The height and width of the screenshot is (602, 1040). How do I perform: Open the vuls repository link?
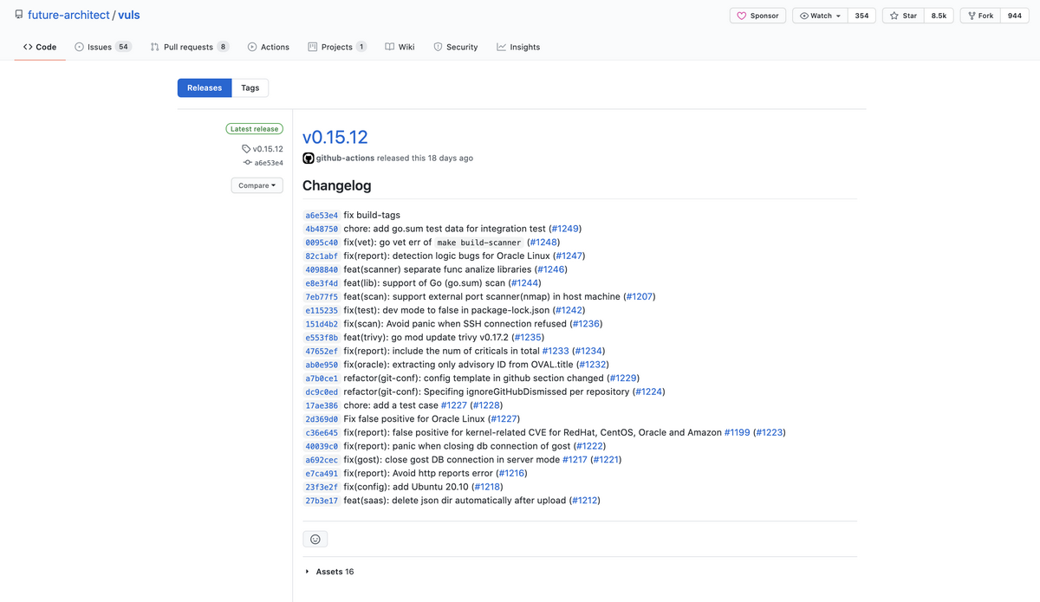coord(131,16)
